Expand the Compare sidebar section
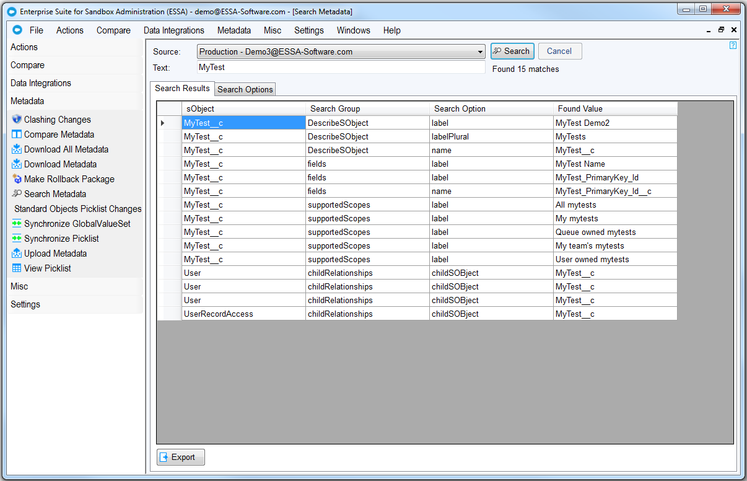Image resolution: width=747 pixels, height=481 pixels. 75,65
